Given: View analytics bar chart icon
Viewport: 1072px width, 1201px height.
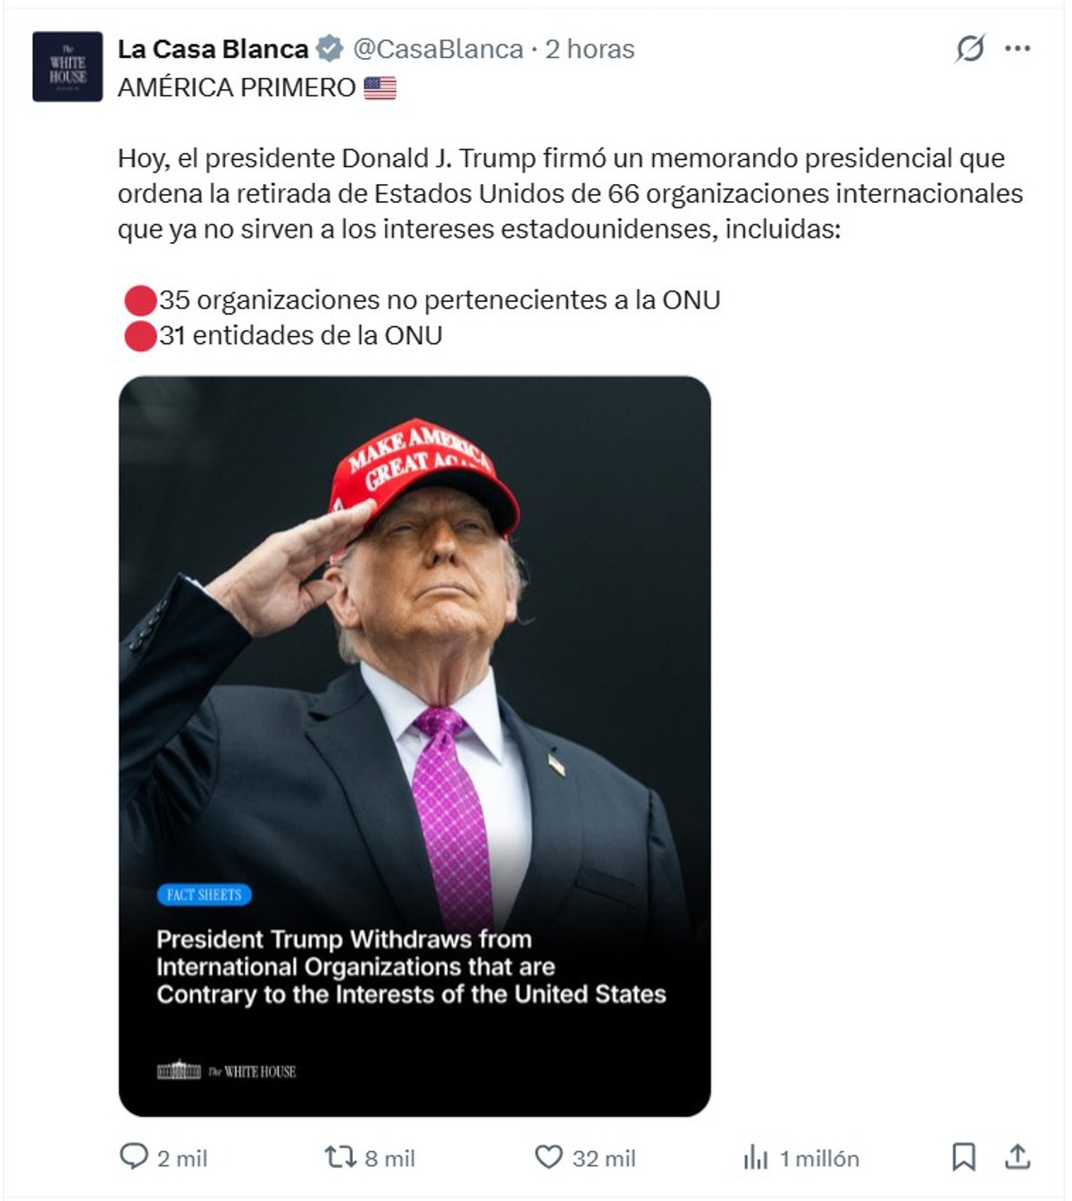Looking at the screenshot, I should coord(756,1158).
